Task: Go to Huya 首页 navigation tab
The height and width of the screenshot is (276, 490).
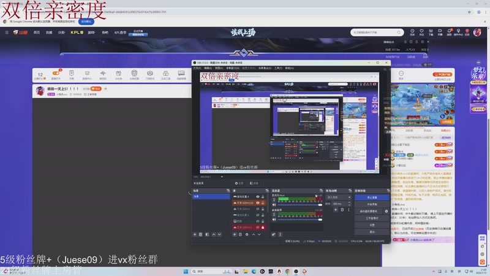Action: pos(37,33)
